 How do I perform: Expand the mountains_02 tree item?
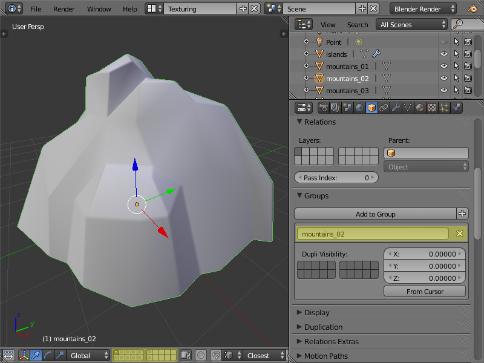click(307, 78)
